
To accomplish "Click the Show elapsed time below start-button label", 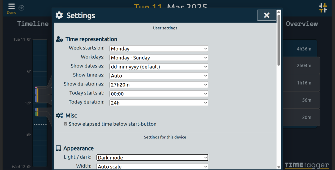I will pyautogui.click(x=113, y=124).
